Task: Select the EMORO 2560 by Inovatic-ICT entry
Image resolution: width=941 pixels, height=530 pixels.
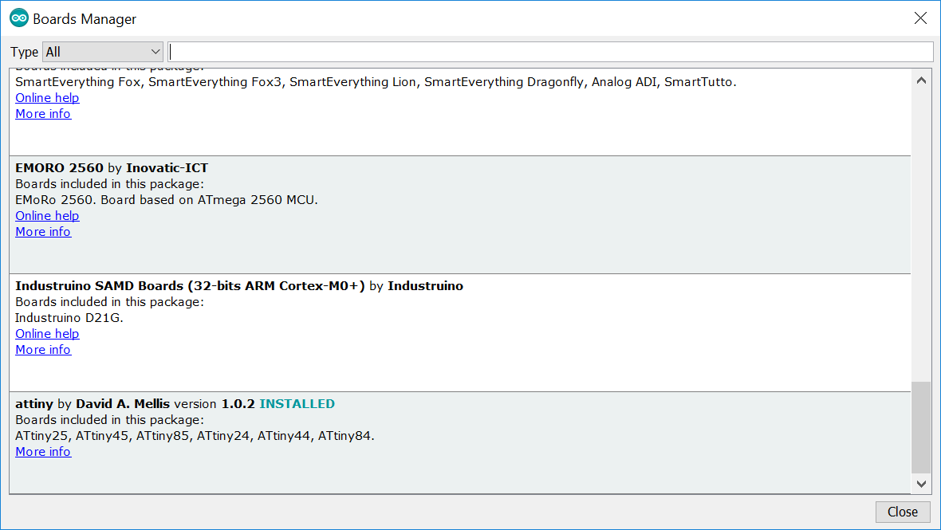Action: (x=459, y=214)
